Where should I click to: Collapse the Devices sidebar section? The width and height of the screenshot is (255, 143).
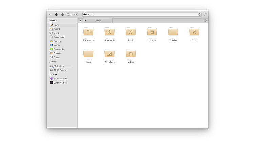pos(53,62)
